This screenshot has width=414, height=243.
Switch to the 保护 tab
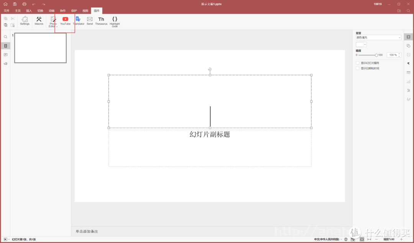click(x=74, y=11)
